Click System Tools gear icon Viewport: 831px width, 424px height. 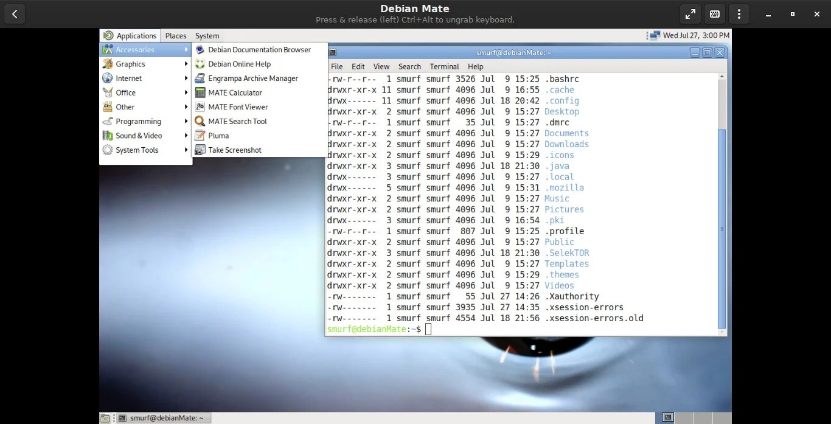click(x=108, y=150)
